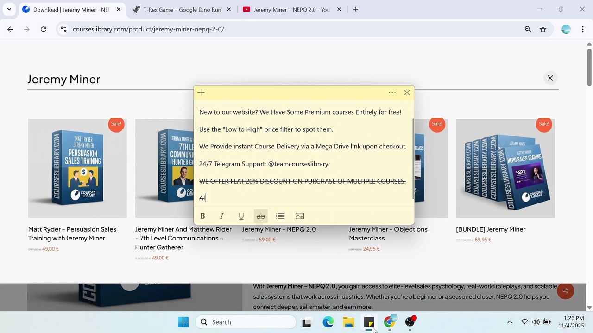
Task: Add a new sticky note with plus icon
Action: (x=201, y=92)
